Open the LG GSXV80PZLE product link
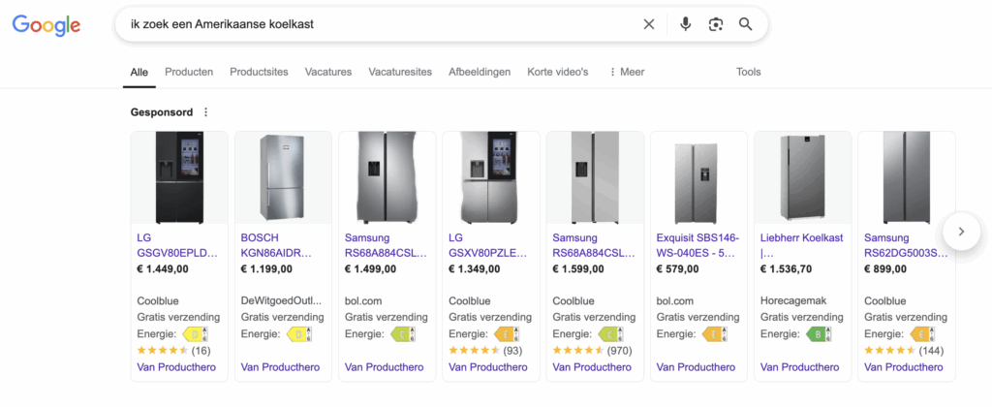Screen dimensions: 992x407 pyautogui.click(x=488, y=245)
